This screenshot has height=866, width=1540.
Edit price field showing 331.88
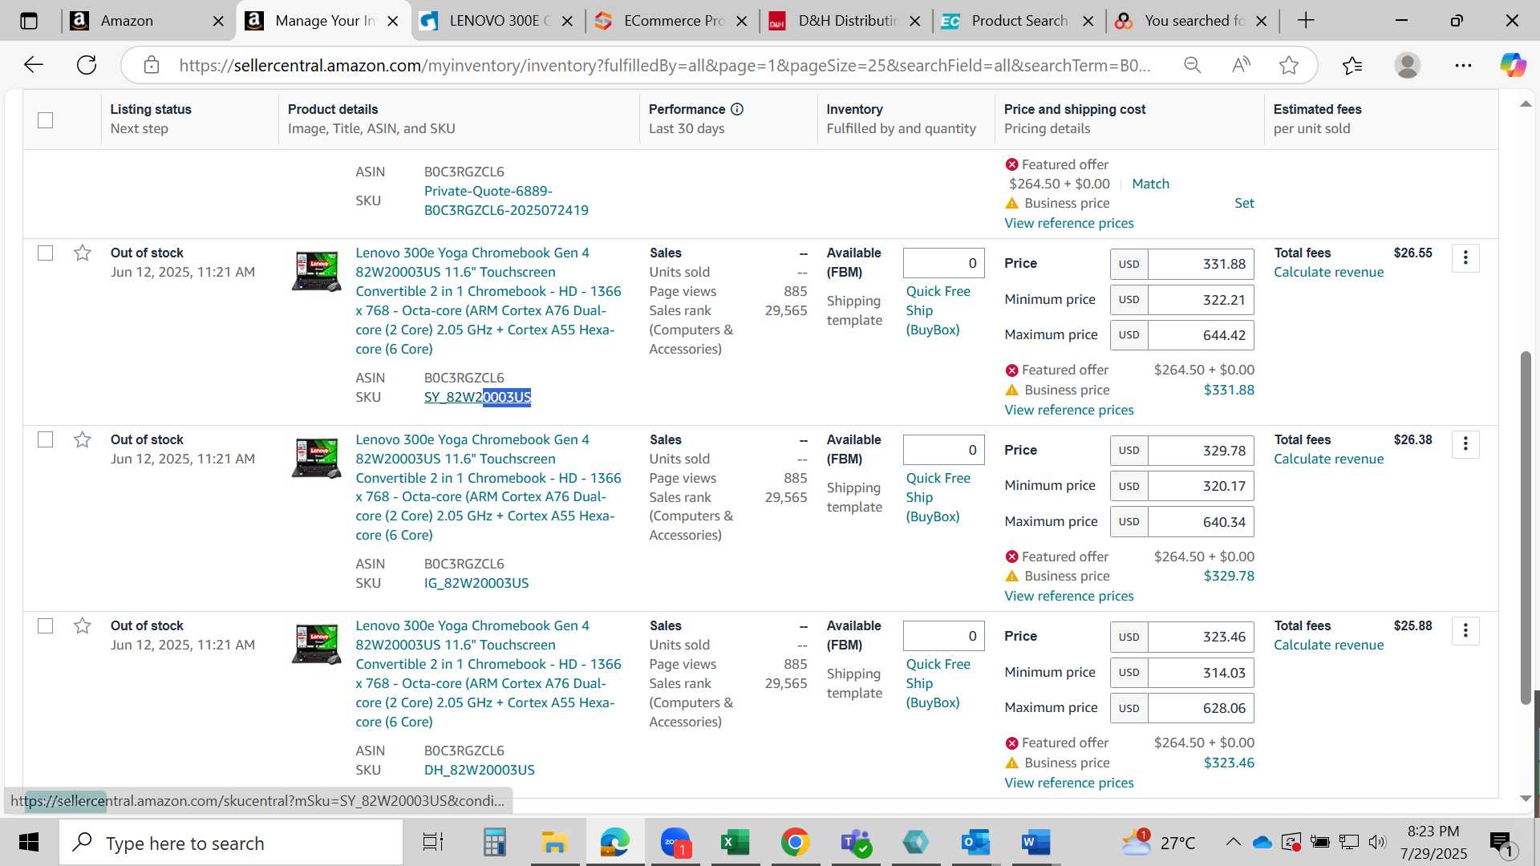[x=1201, y=264]
